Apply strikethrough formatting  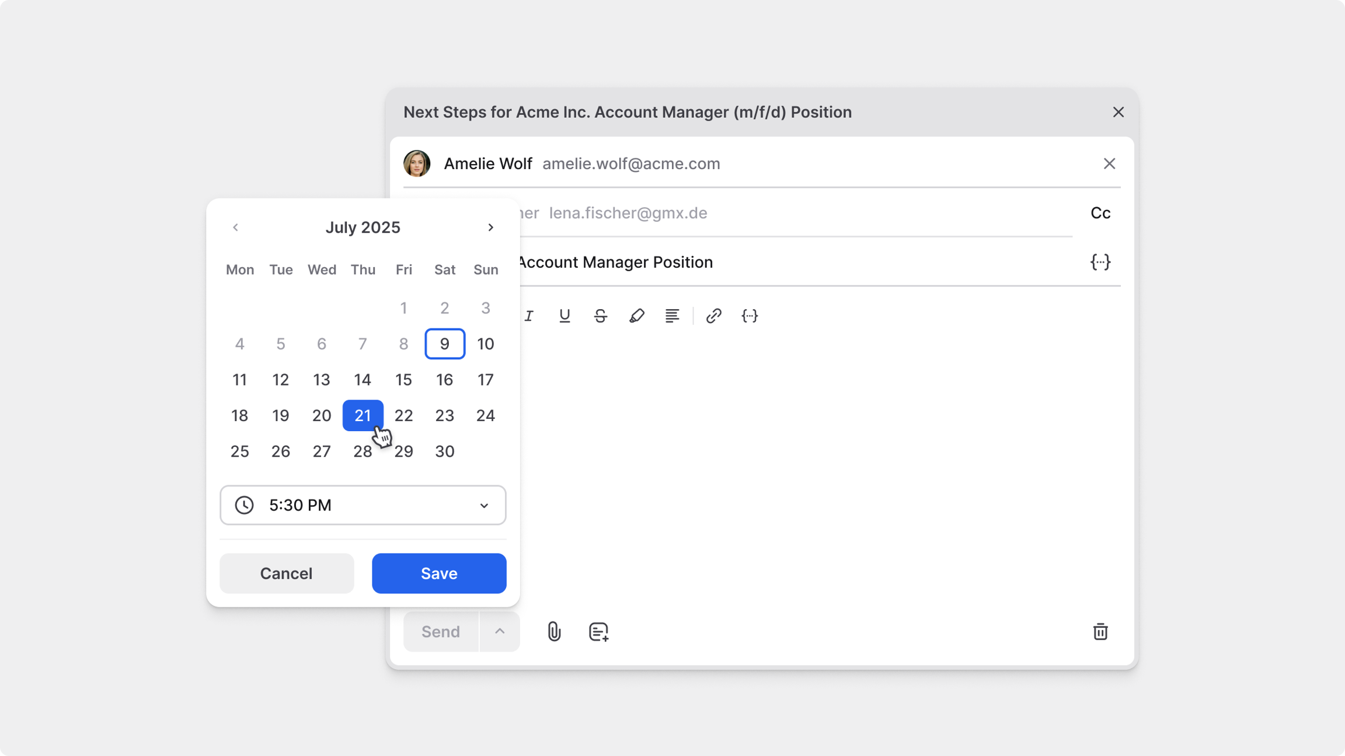[600, 316]
